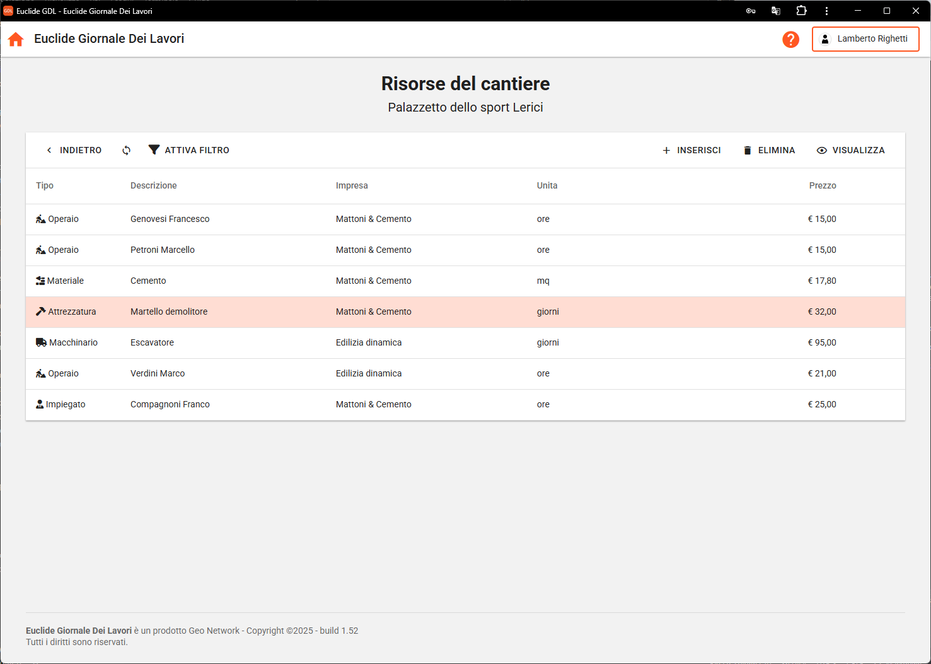Viewport: 931px width, 664px height.
Task: Click the person icon beside Impiegato
Action: (40, 404)
